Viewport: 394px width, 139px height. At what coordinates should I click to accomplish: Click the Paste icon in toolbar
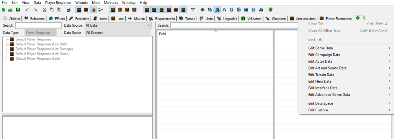59,10
